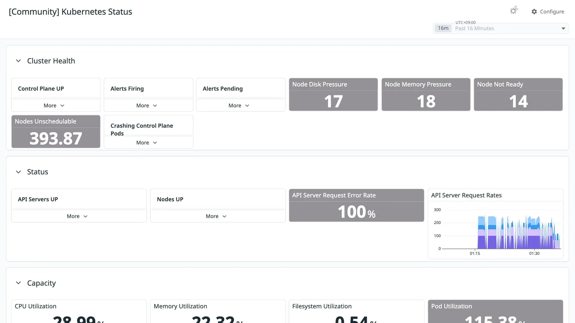Click the API Server Request Error Rate 100%

356,212
